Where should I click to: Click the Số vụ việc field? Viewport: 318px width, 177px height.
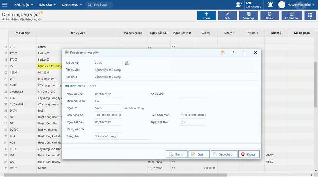[x=192, y=94]
